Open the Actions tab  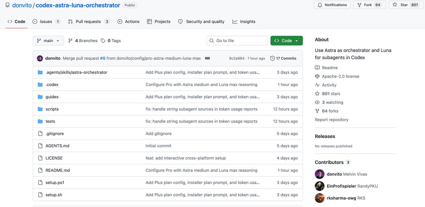[x=129, y=22]
